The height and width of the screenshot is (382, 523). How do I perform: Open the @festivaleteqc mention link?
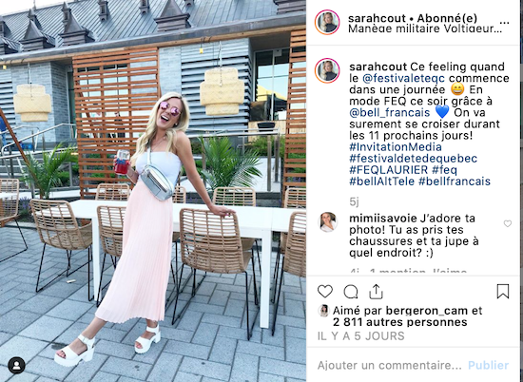point(403,78)
